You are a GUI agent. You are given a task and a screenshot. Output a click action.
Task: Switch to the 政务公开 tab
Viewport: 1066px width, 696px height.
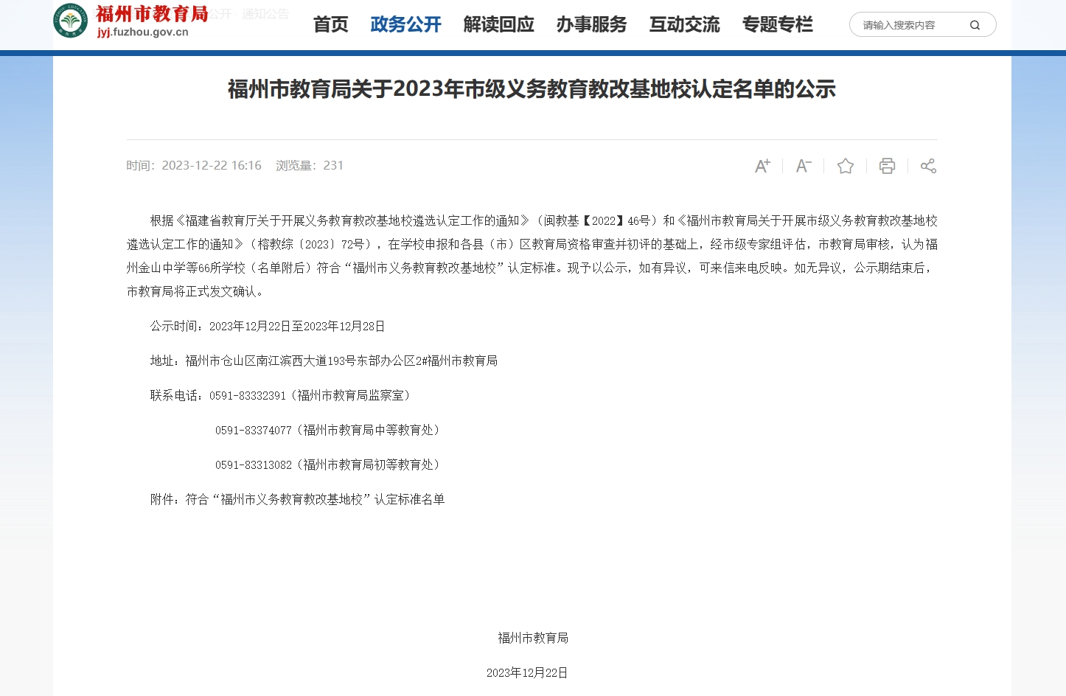pyautogui.click(x=405, y=24)
